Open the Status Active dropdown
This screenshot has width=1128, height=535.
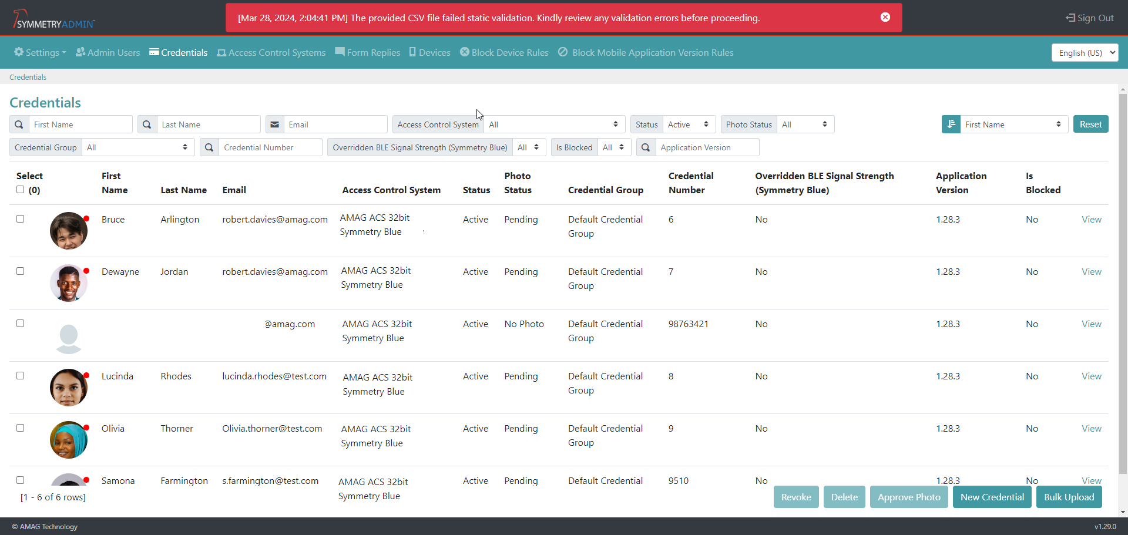coord(689,125)
